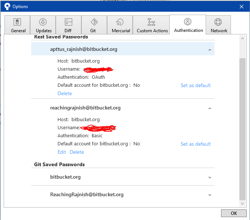Delete the apttus_rajnish OAuth account
The image size is (250, 220).
(65, 93)
